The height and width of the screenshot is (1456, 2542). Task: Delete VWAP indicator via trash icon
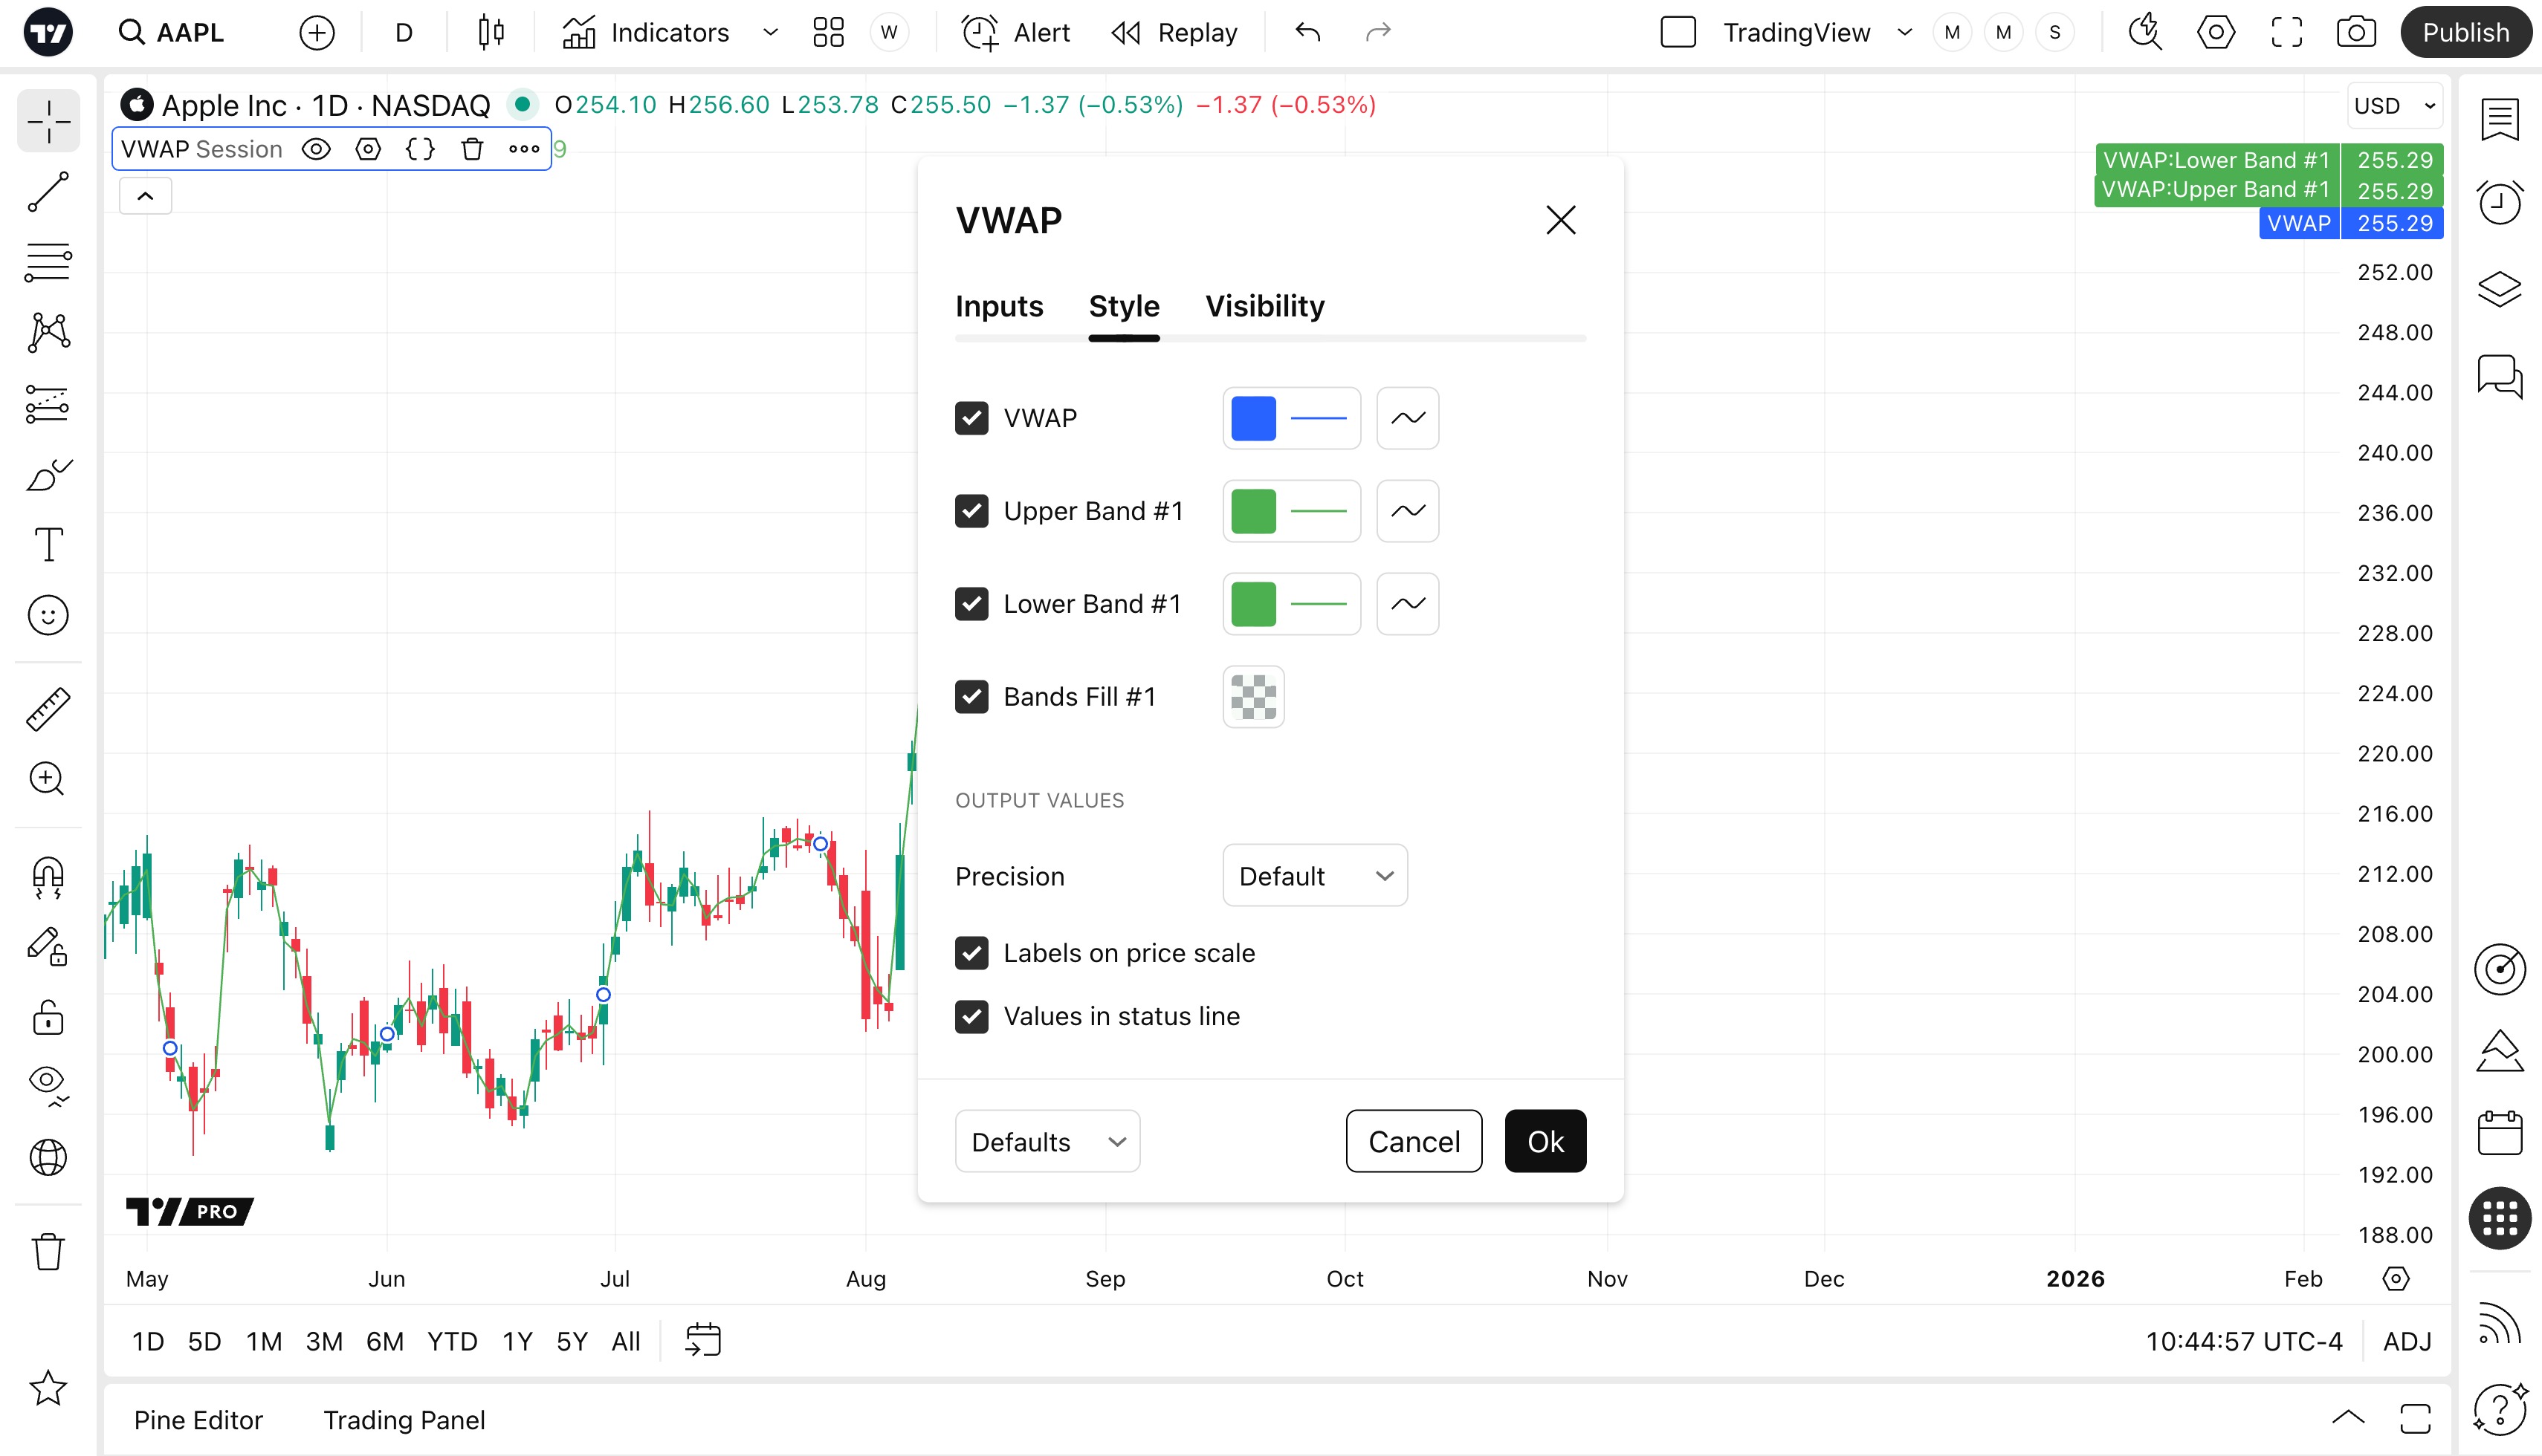tap(472, 149)
